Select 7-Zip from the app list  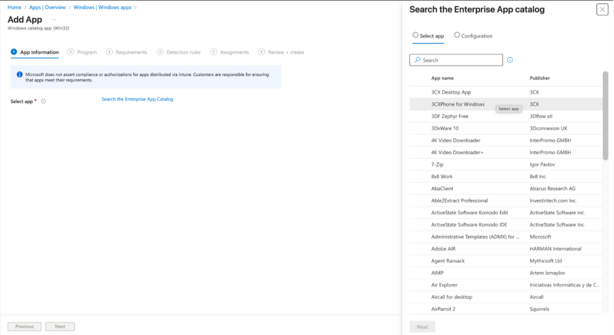437,165
